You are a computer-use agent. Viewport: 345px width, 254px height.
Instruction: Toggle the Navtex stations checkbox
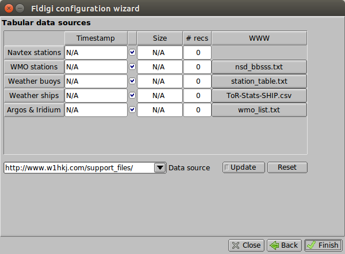132,53
